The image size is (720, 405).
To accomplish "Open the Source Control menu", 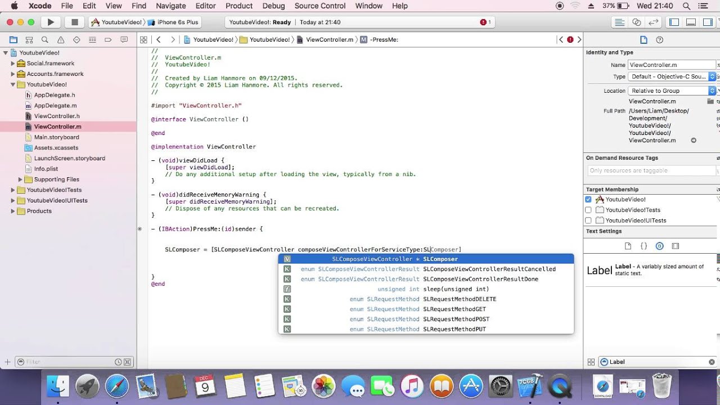I will click(x=320, y=6).
